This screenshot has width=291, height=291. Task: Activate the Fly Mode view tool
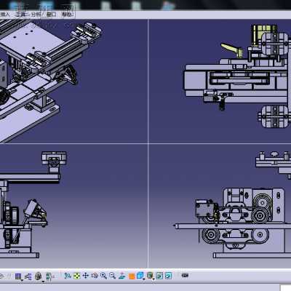click(68, 276)
